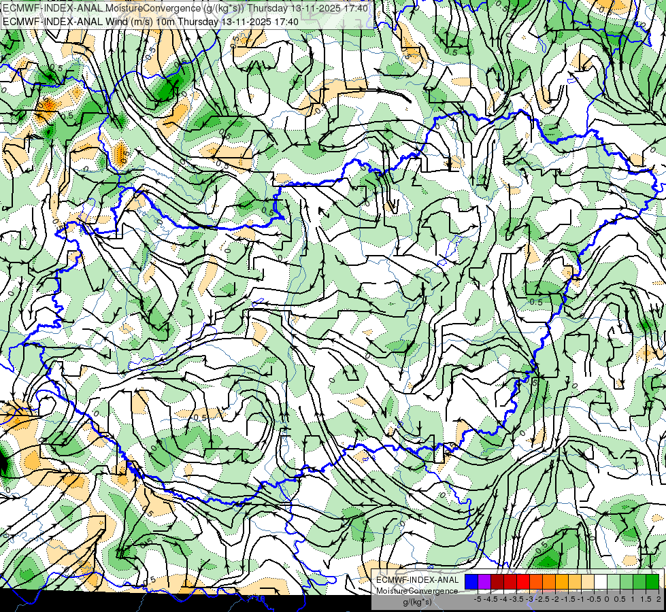Select light green swatch between 0.5 and 1
This screenshot has height=612, width=666.
coord(627,582)
